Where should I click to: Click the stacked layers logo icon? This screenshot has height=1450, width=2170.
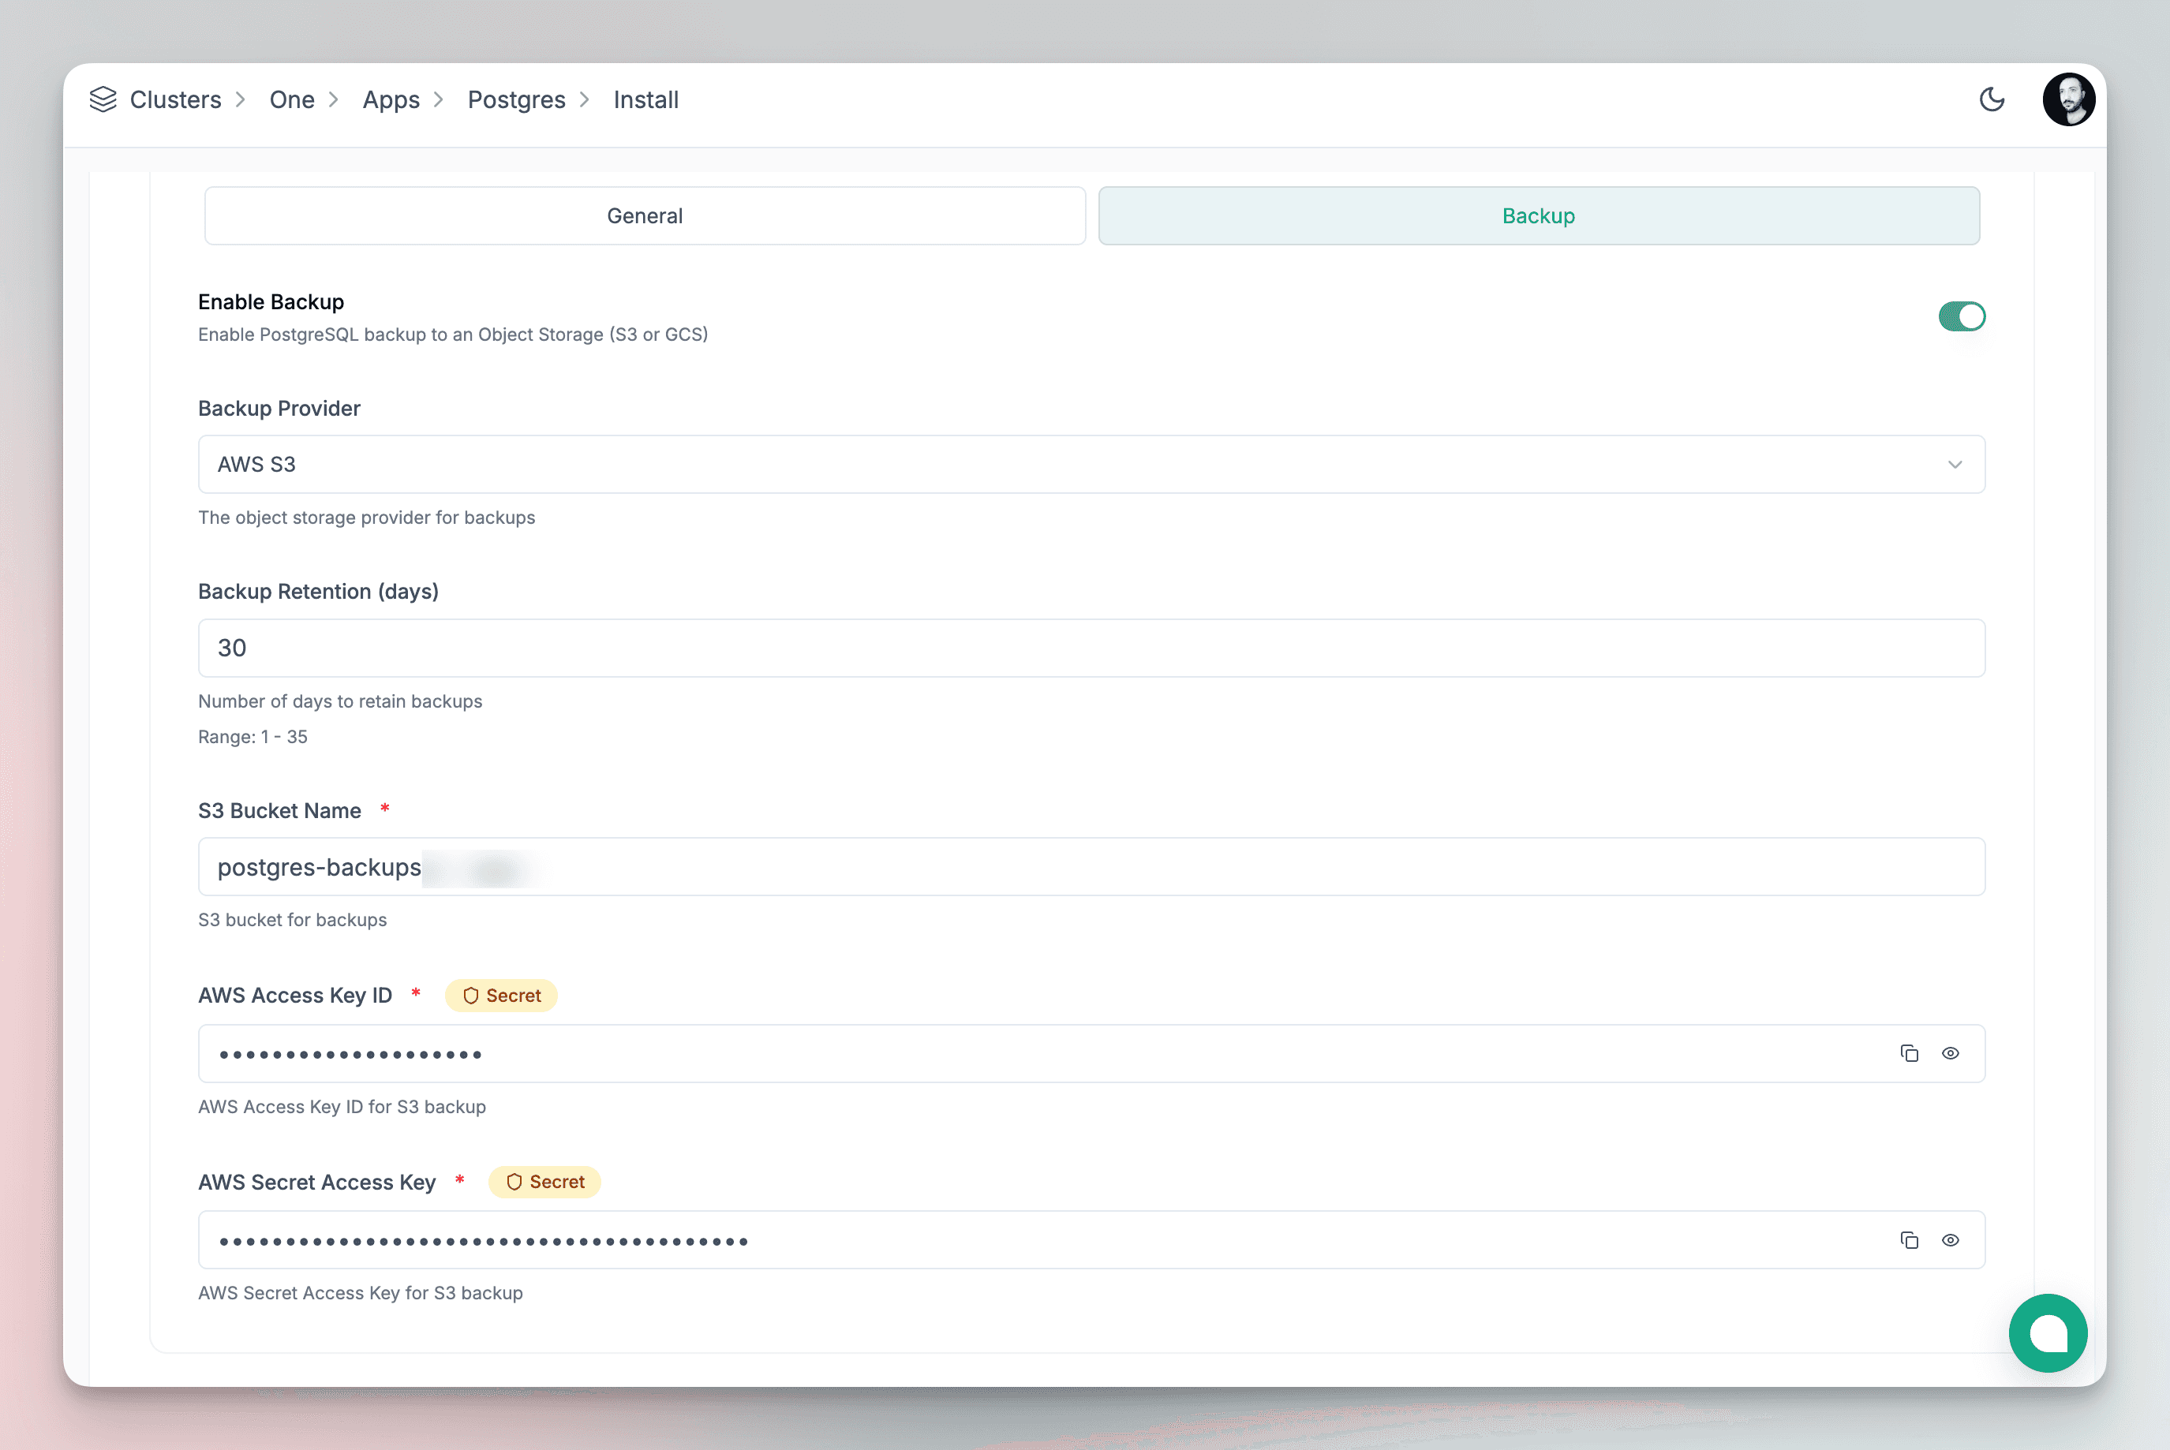(x=103, y=99)
